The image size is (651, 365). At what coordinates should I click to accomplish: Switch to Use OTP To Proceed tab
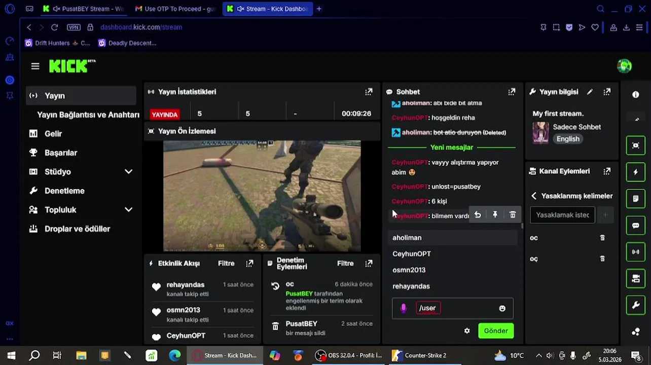click(175, 9)
